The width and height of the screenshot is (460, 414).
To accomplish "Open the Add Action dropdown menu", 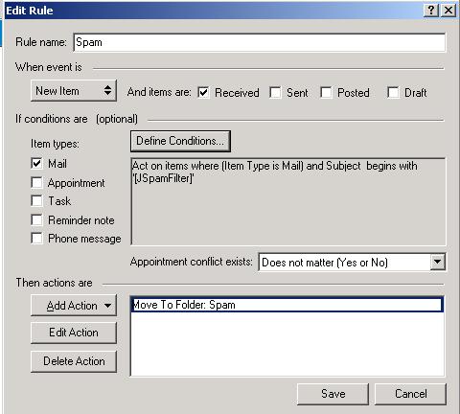I will (x=74, y=306).
